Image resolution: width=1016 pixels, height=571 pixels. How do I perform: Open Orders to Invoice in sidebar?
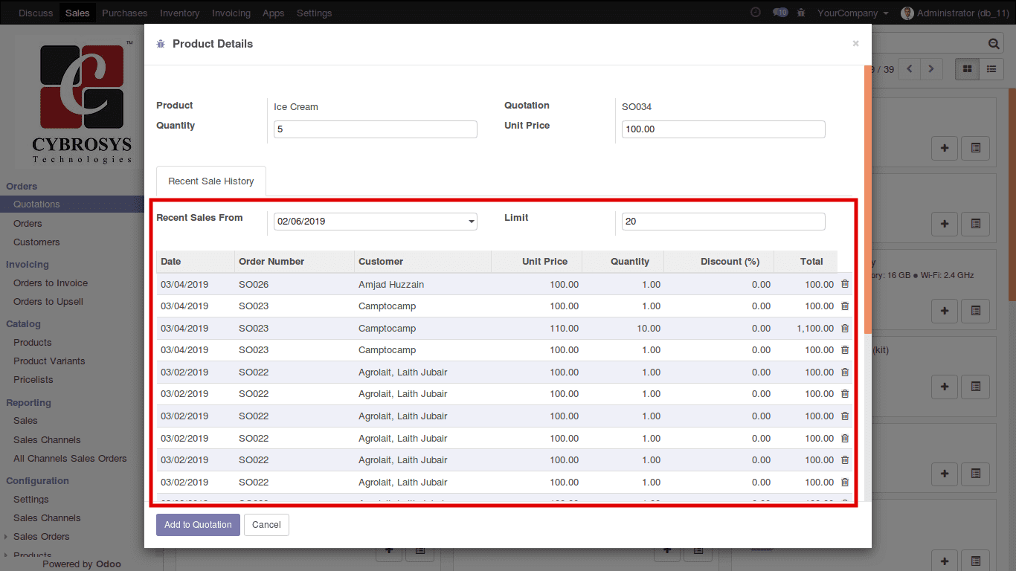[51, 283]
